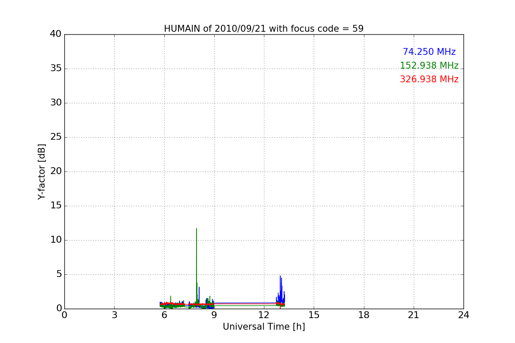Click the x-axis tick label '12'
Screen dimensions: 515x343
(x=264, y=315)
